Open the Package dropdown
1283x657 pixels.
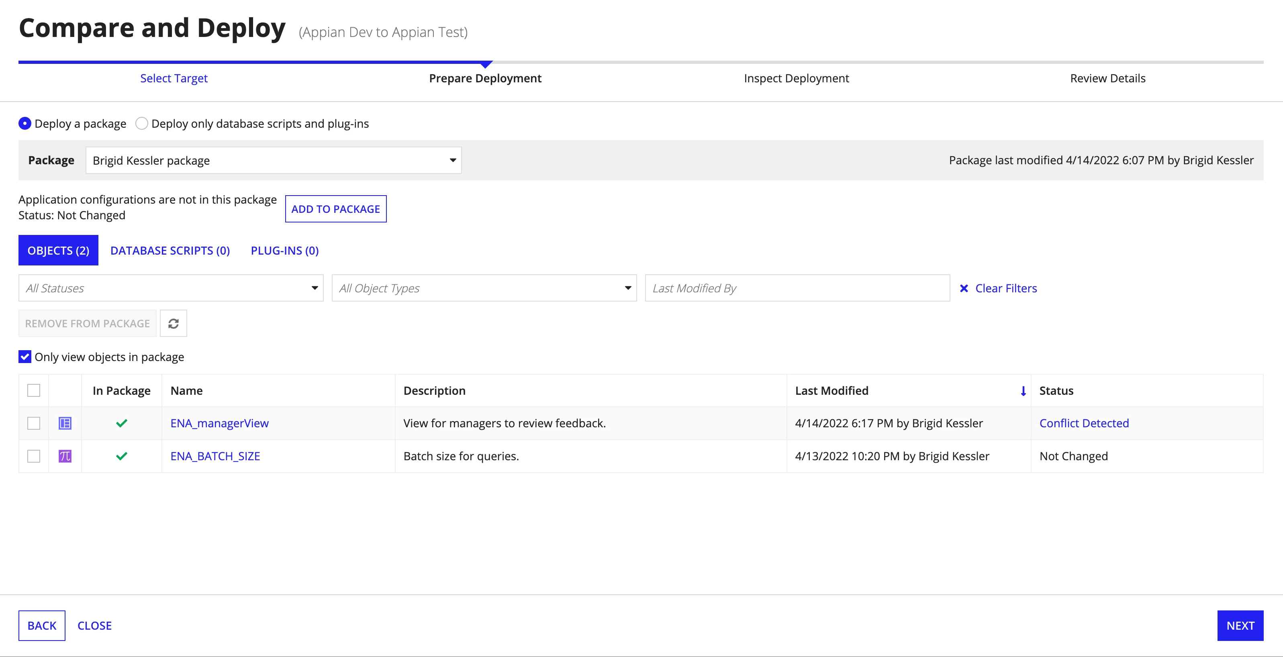(274, 160)
